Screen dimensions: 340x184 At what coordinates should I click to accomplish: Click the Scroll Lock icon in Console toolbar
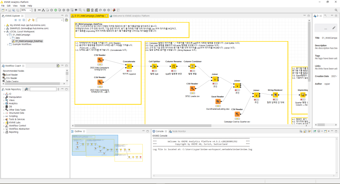coord(305,131)
